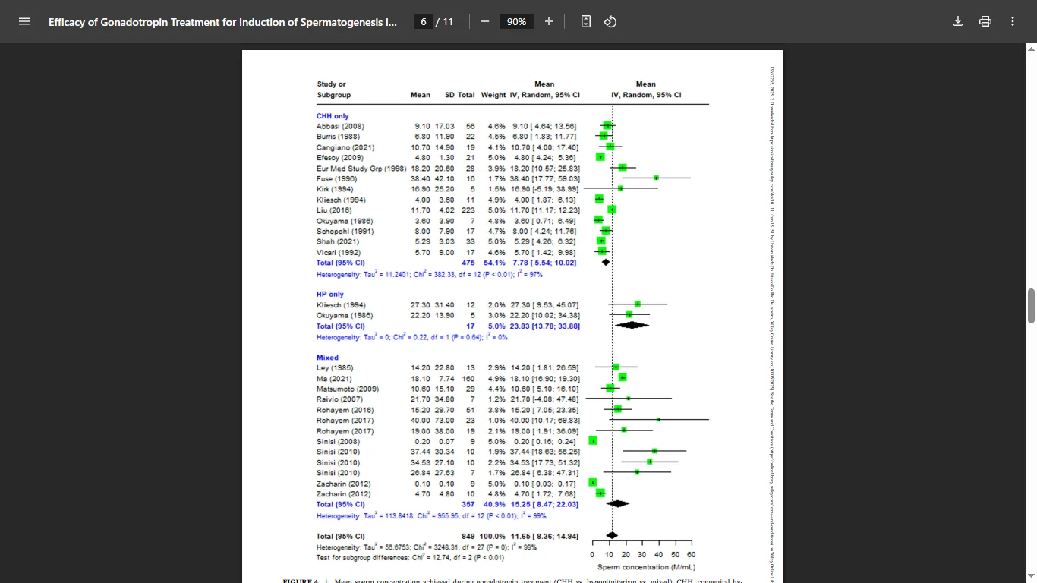This screenshot has width=1037, height=583.
Task: Click the "Liu (2016)" study label
Action: pos(334,210)
